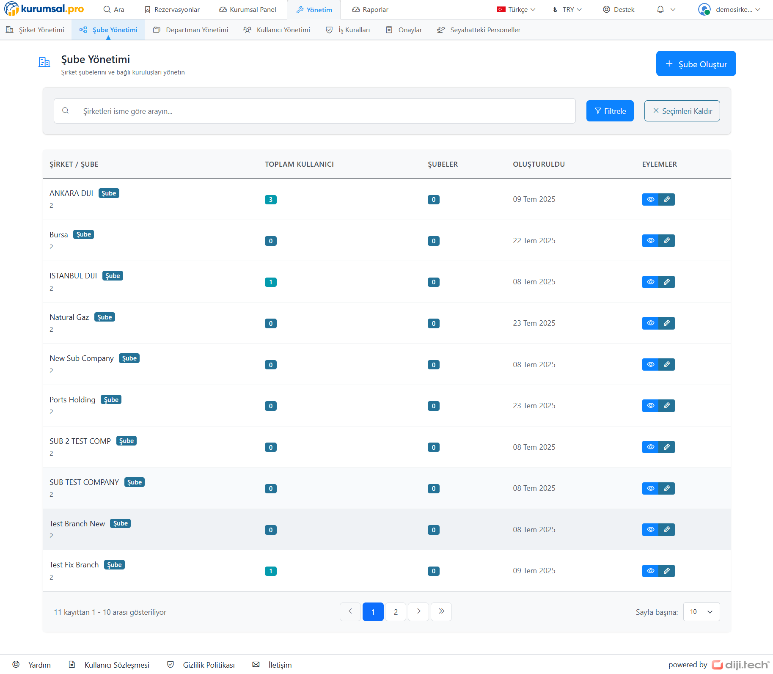
Task: Select the Yönetim tab
Action: (x=314, y=10)
